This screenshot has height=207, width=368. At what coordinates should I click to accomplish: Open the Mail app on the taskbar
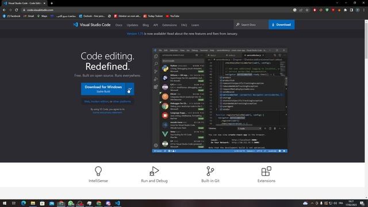pos(52,203)
